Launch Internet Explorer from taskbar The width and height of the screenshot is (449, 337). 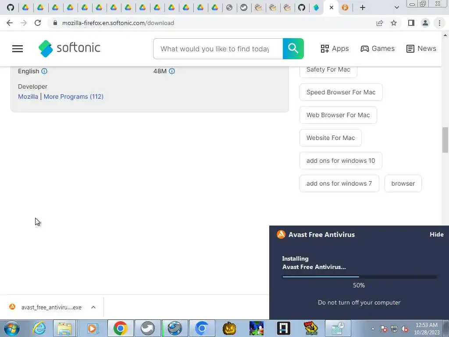(x=39, y=328)
